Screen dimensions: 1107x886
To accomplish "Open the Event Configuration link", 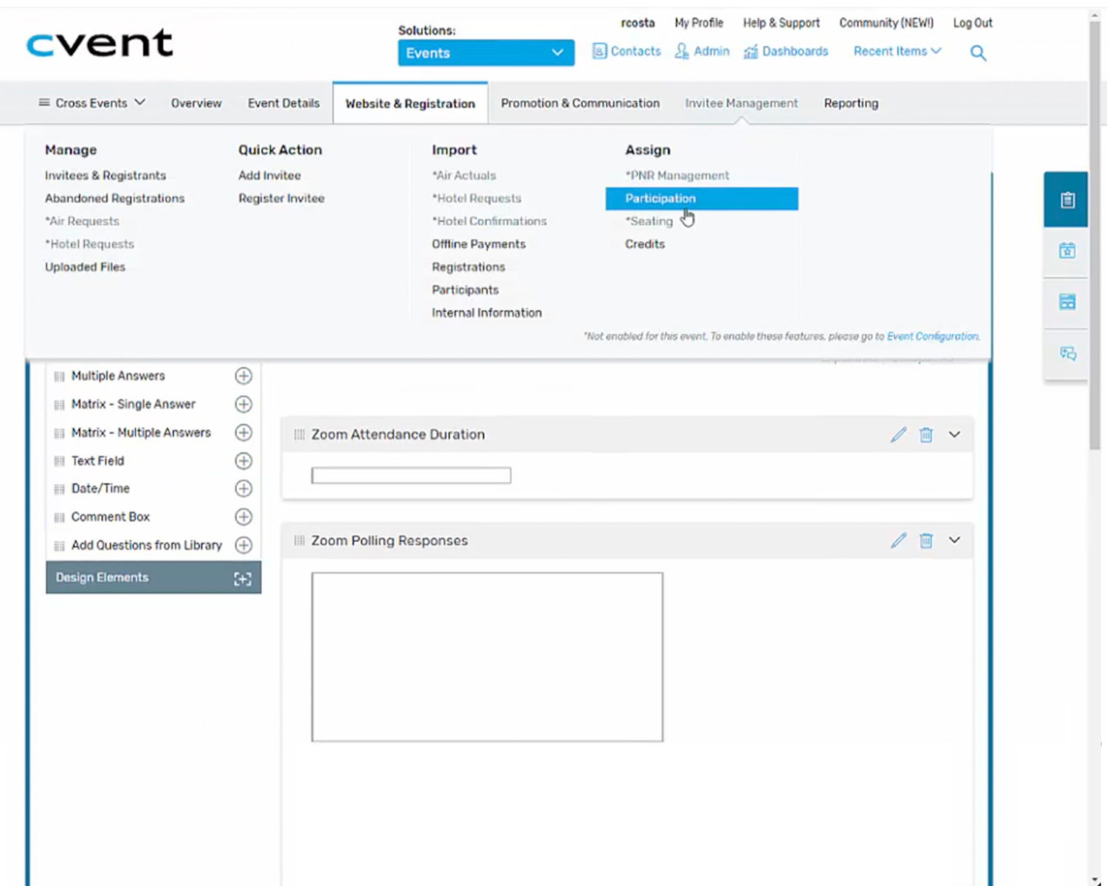I will click(x=932, y=336).
